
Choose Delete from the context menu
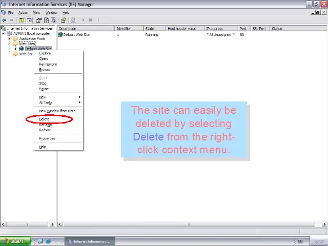point(58,119)
